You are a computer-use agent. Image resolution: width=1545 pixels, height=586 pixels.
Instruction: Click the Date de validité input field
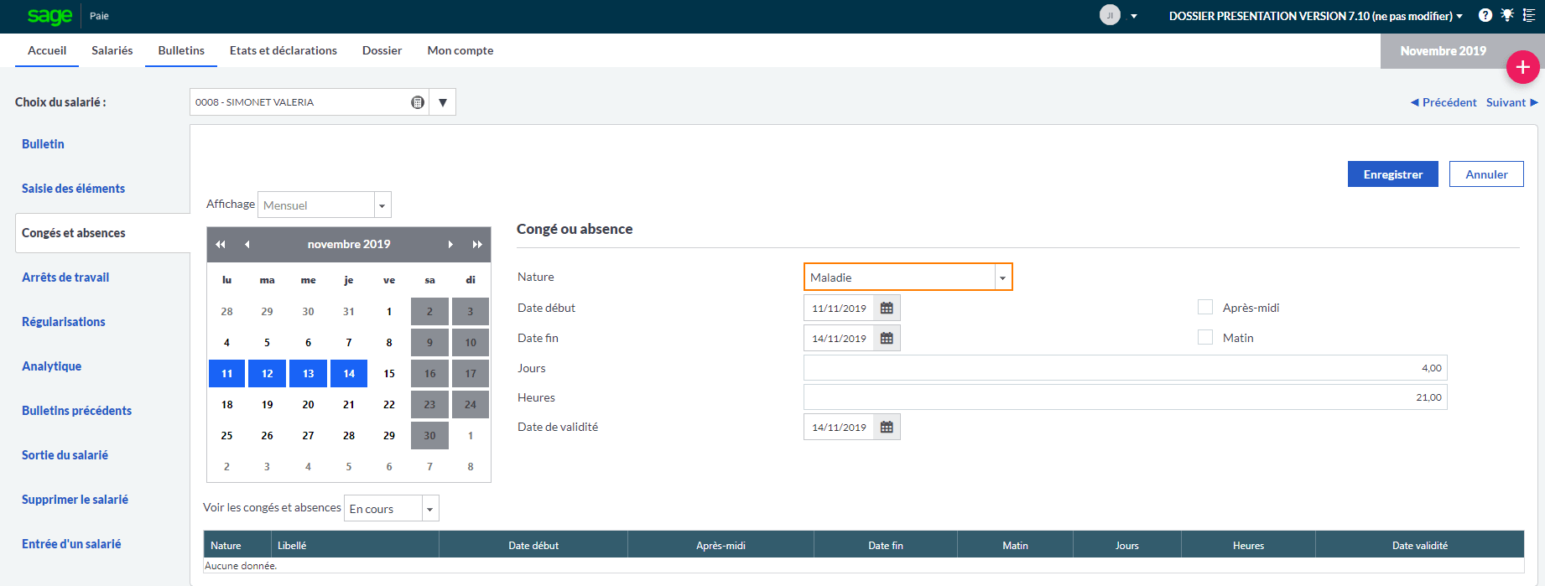click(x=839, y=428)
